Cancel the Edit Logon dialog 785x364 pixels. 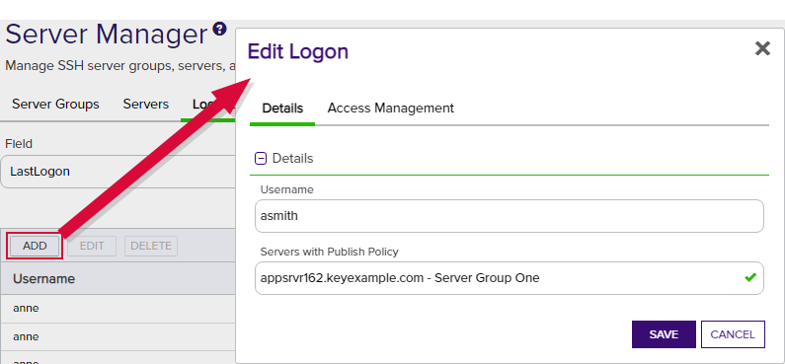[x=733, y=334]
